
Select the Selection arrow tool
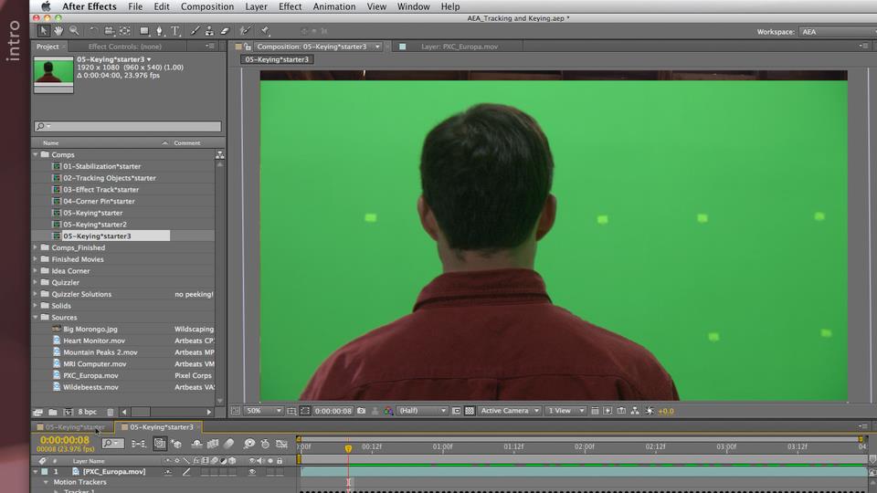(x=43, y=31)
